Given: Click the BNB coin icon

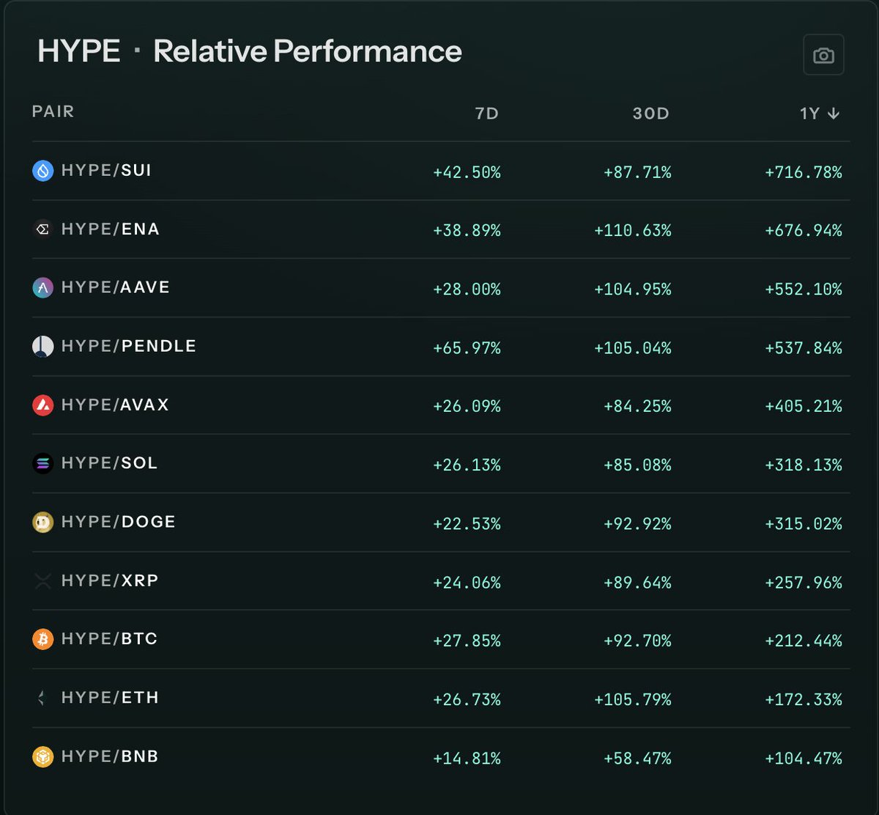Looking at the screenshot, I should pyautogui.click(x=43, y=756).
